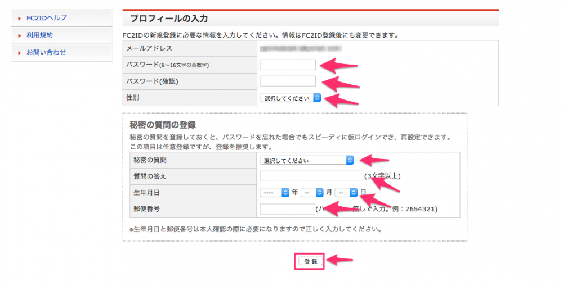Click the パスワード input field
Viewport: 563px width, 286px height.
point(288,65)
